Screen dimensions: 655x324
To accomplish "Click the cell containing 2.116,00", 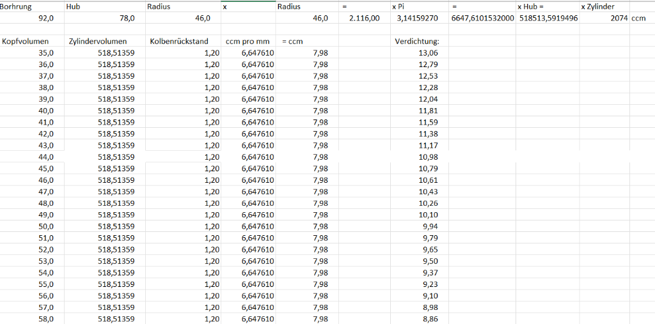I will click(x=364, y=18).
